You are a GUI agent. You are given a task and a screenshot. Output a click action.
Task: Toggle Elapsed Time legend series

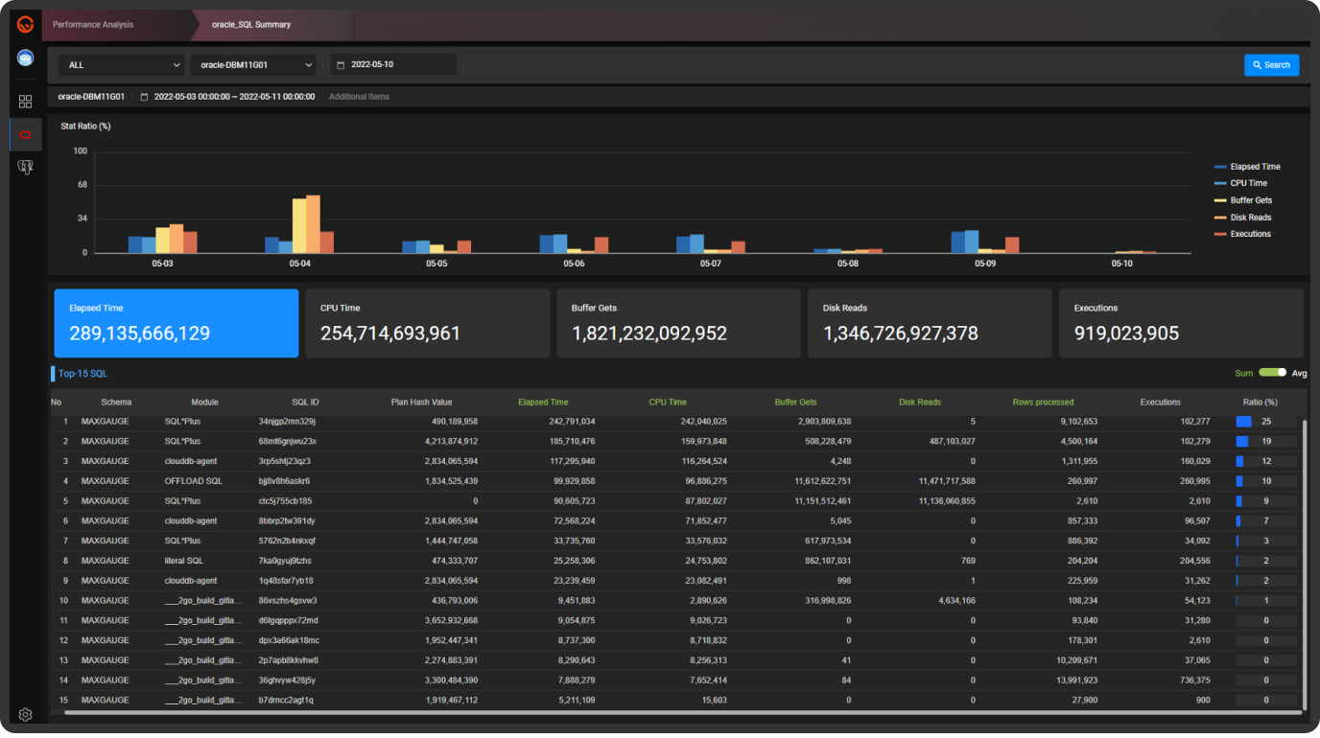[1247, 167]
